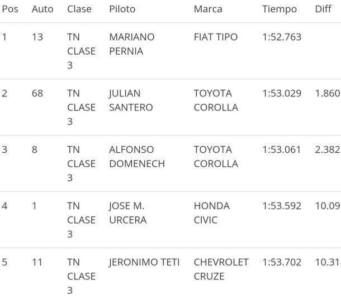This screenshot has width=341, height=300.
Task: Click the HONDA CIVIC brand cell
Action: 212,213
